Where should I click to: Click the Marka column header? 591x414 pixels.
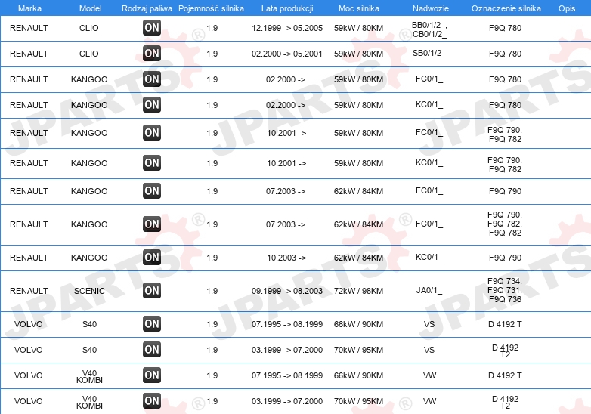29,8
